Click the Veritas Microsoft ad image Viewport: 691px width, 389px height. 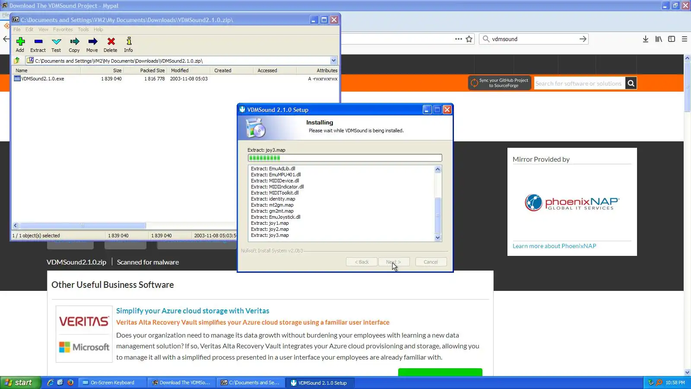point(84,334)
